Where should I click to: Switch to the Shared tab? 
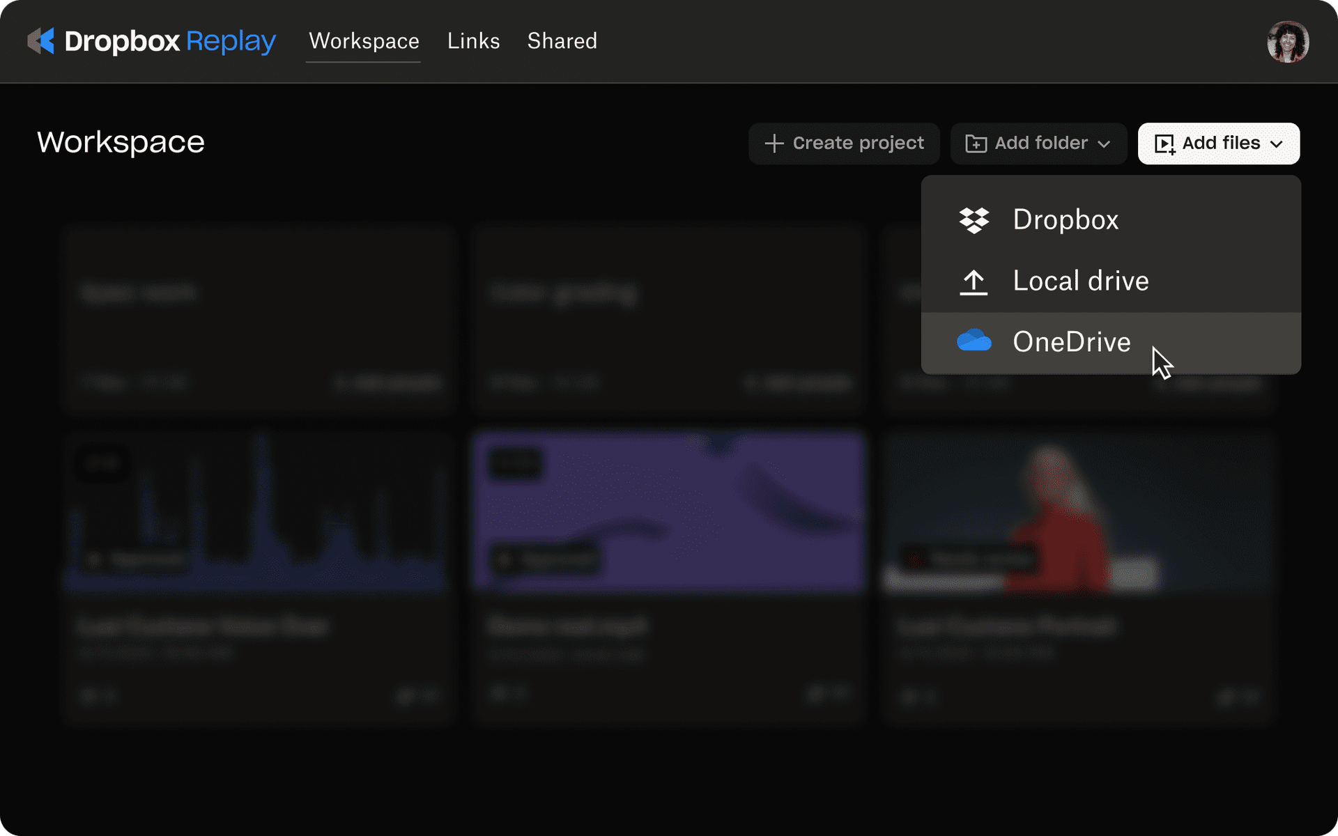coord(562,41)
